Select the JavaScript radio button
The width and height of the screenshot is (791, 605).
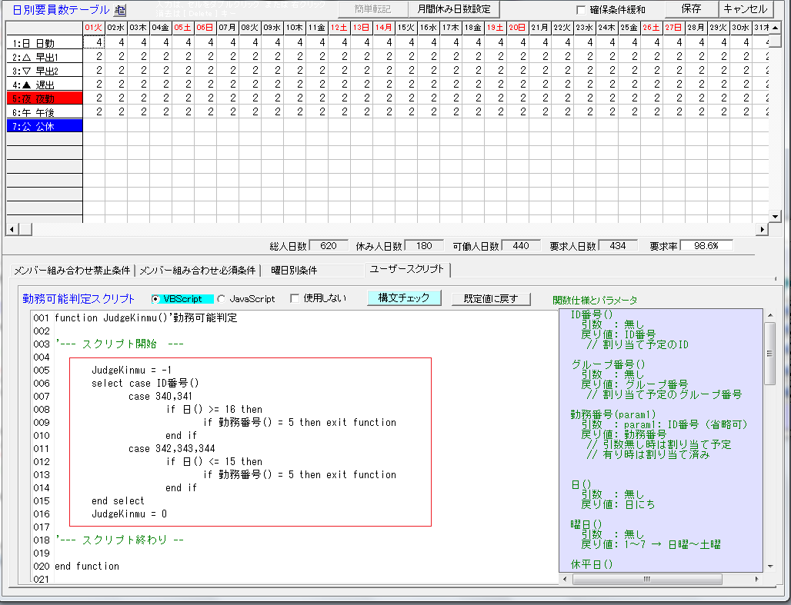(222, 299)
